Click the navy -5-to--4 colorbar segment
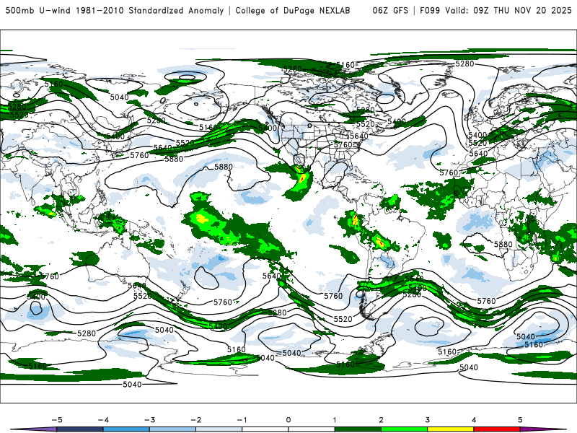Screen dimensions: 577x433 point(80,429)
